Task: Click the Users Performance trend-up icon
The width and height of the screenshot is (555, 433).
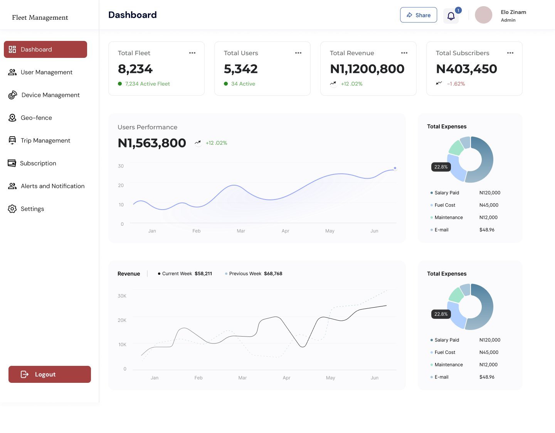Action: (x=198, y=143)
